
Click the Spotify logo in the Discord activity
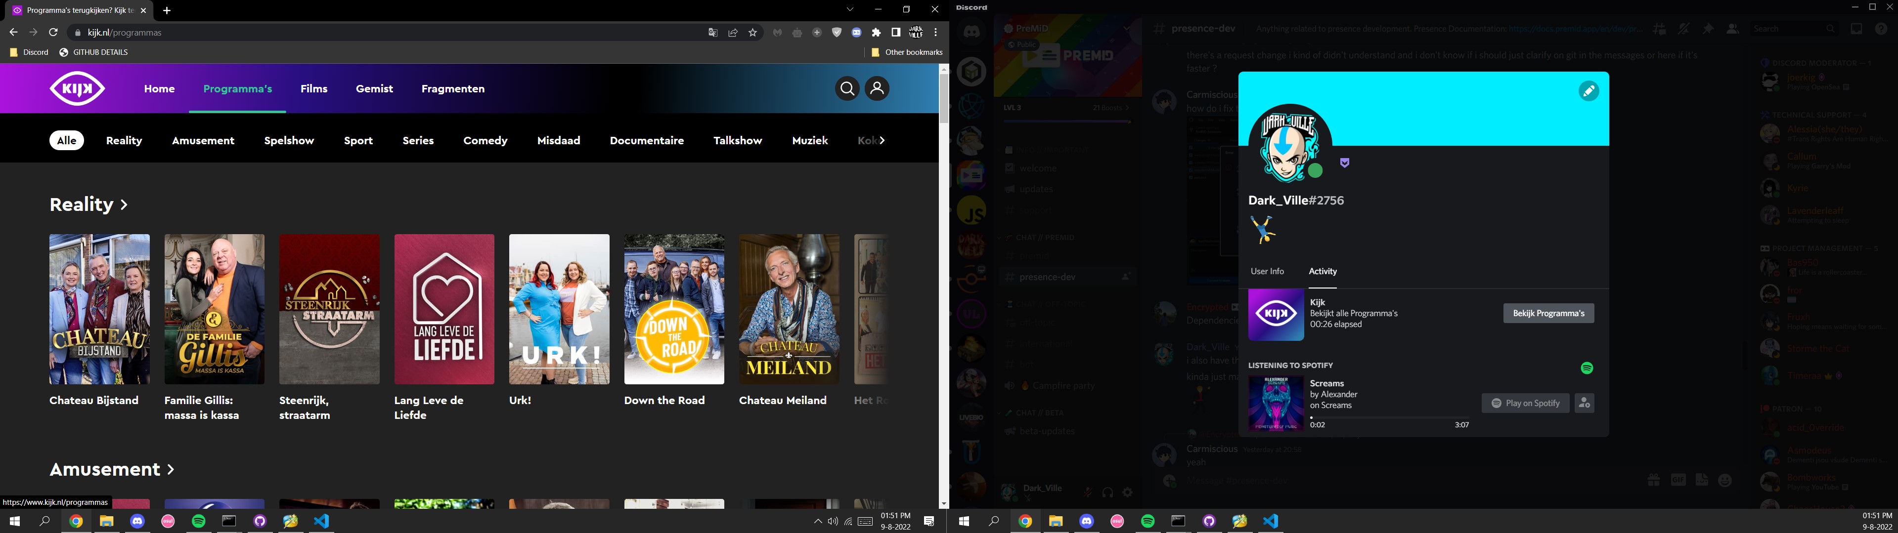pyautogui.click(x=1587, y=368)
